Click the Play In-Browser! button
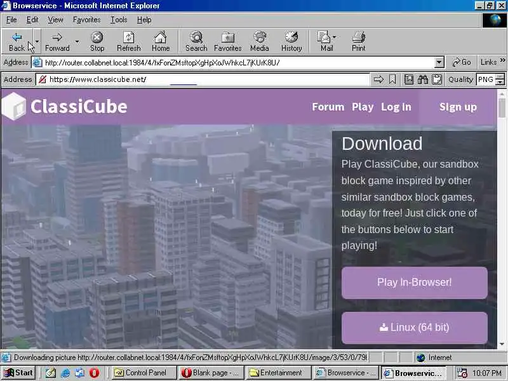The image size is (508, 381). (415, 283)
